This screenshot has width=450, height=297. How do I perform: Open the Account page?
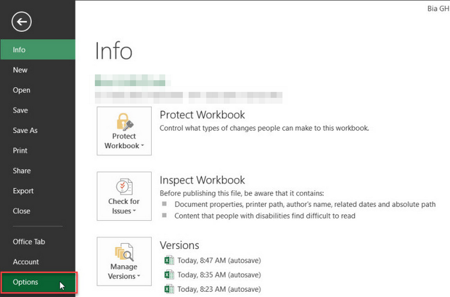point(38,262)
